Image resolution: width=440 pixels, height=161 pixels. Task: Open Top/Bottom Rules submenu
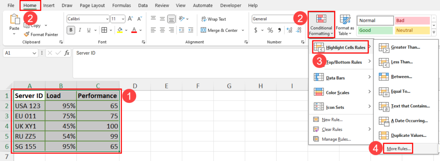click(x=341, y=62)
